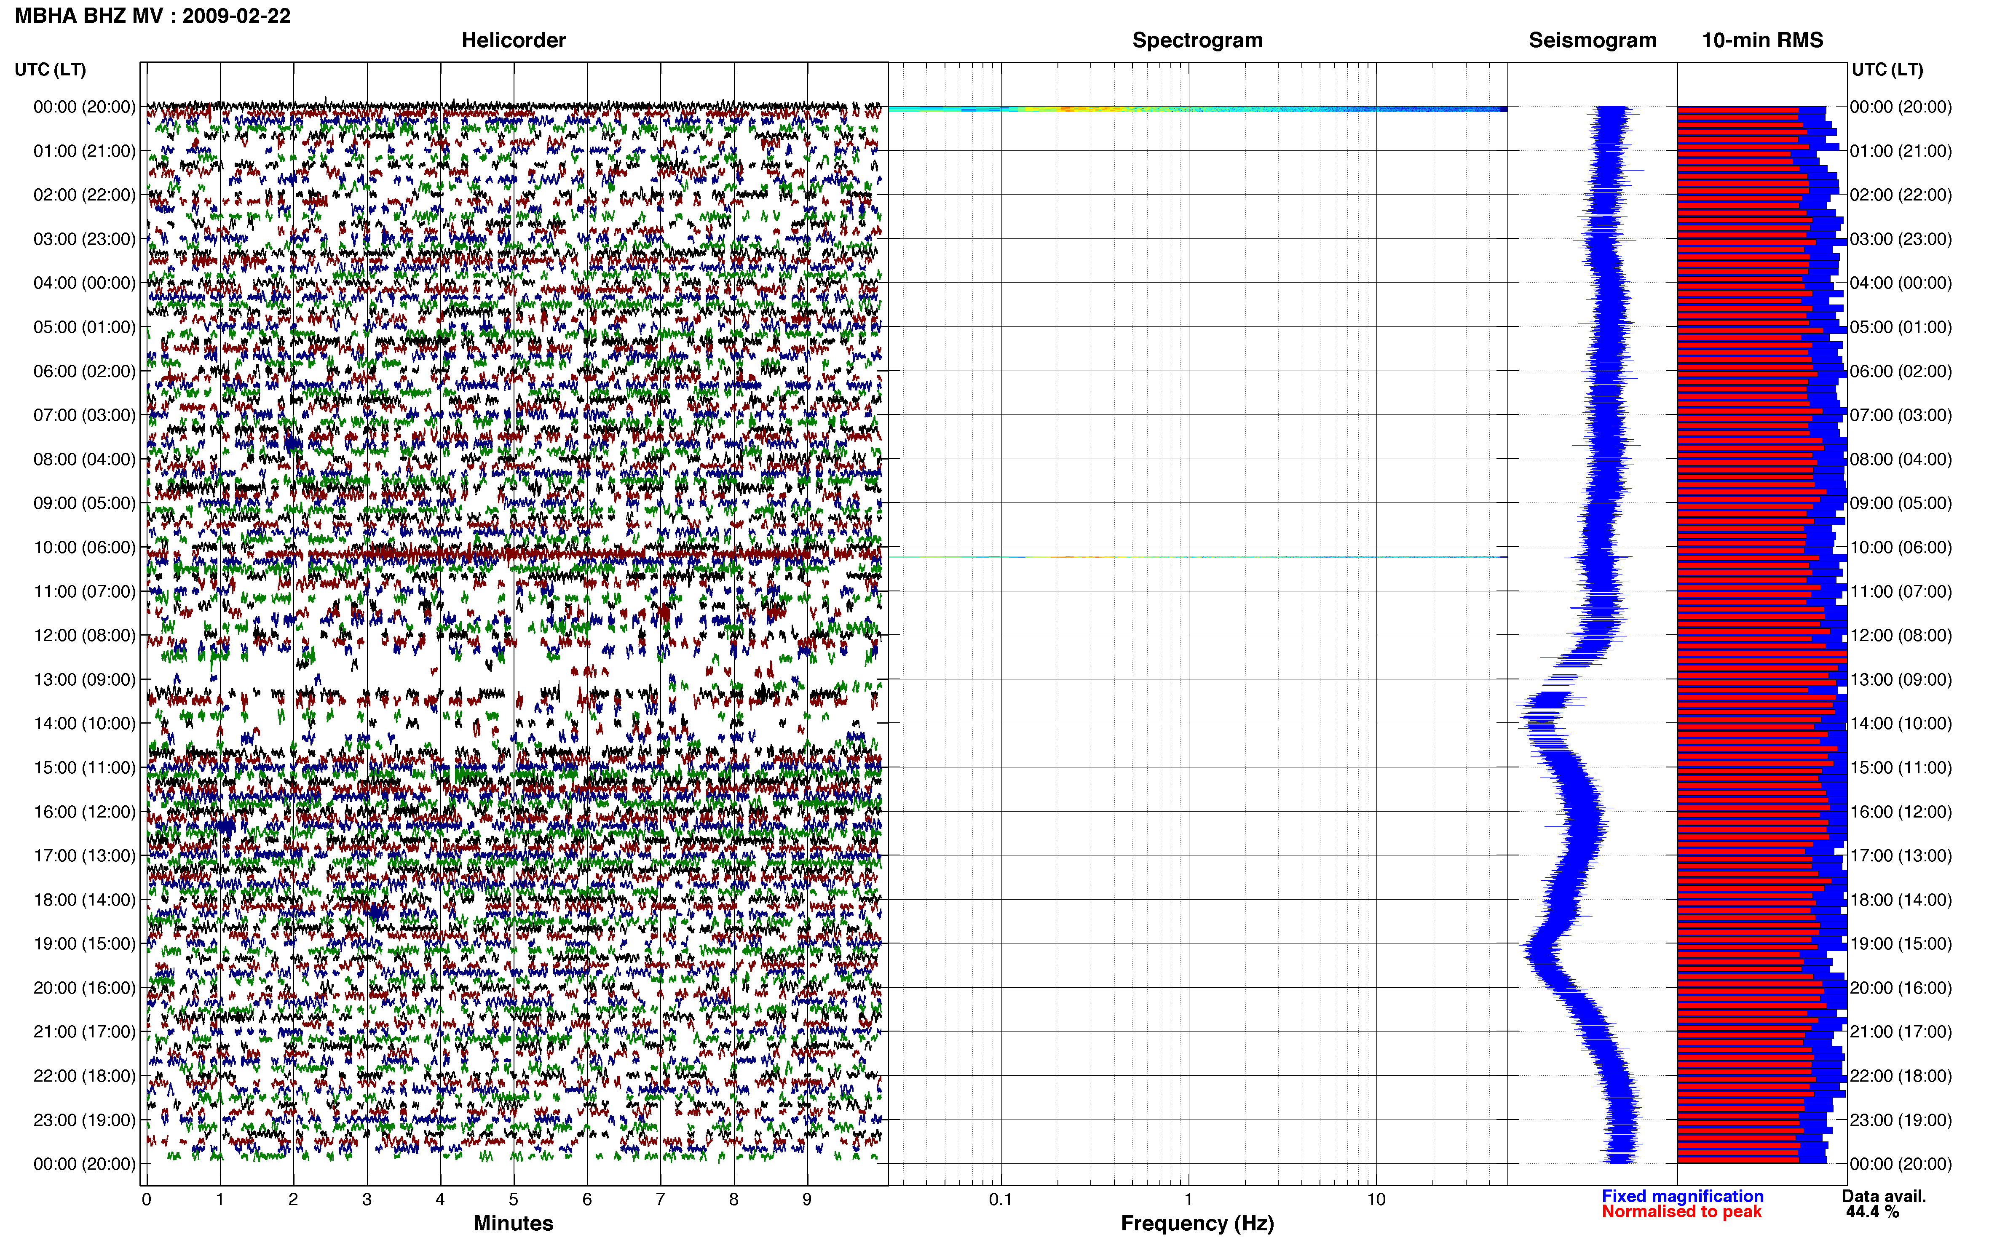The width and height of the screenshot is (1997, 1248).
Task: Click left time label '01:00 (21:00)'
Action: (84, 151)
